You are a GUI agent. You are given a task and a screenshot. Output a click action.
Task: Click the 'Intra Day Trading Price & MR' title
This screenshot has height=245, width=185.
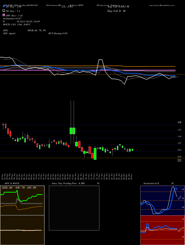point(68,183)
